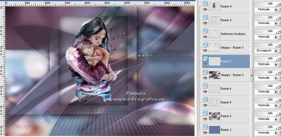Viewport: 281px width, 137px height.
Task: Click the striped Gruppo - Raster 3 thumbnail
Action: (x=214, y=75)
